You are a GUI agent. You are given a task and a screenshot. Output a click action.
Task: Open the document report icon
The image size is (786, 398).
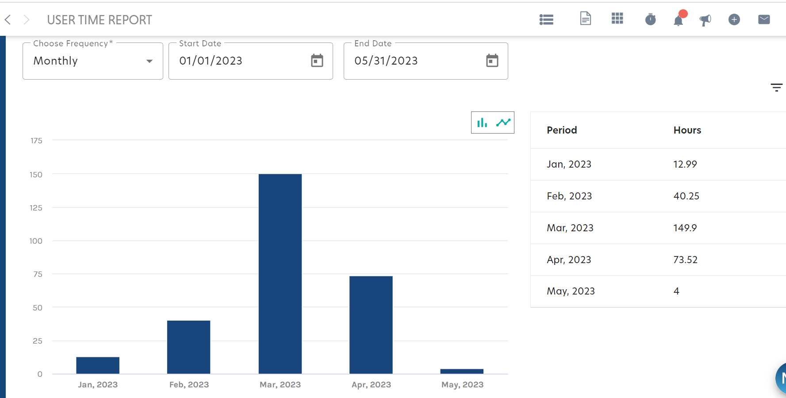point(585,19)
